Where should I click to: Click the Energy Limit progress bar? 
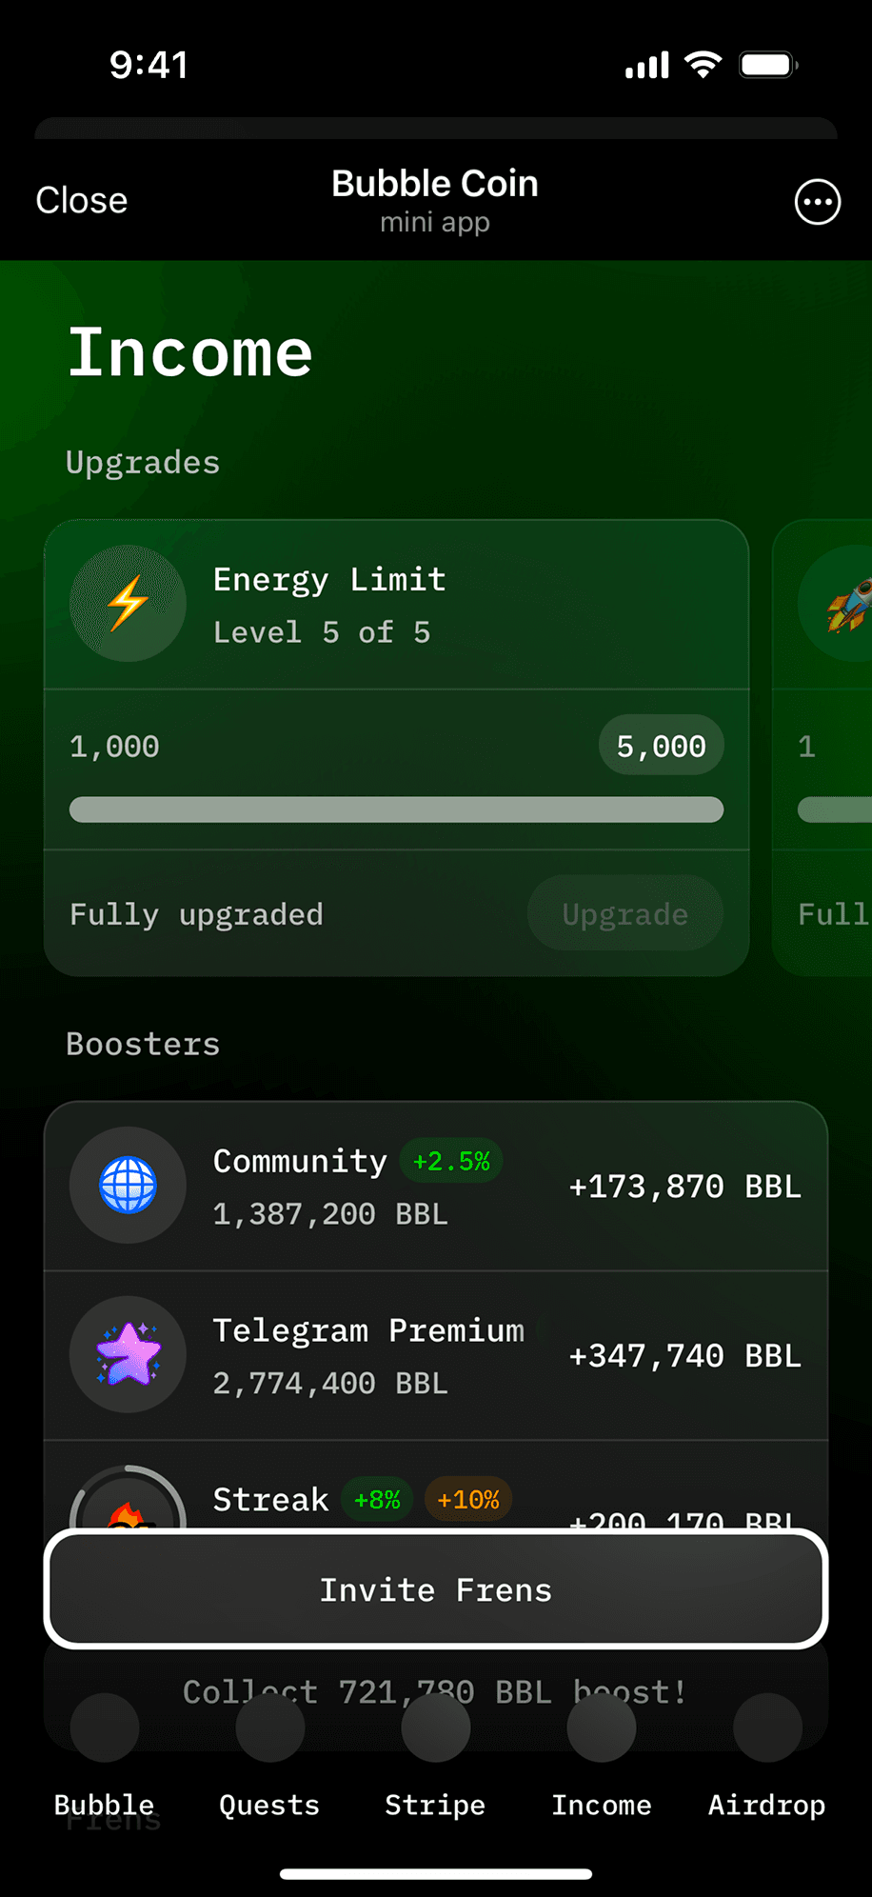click(x=396, y=809)
